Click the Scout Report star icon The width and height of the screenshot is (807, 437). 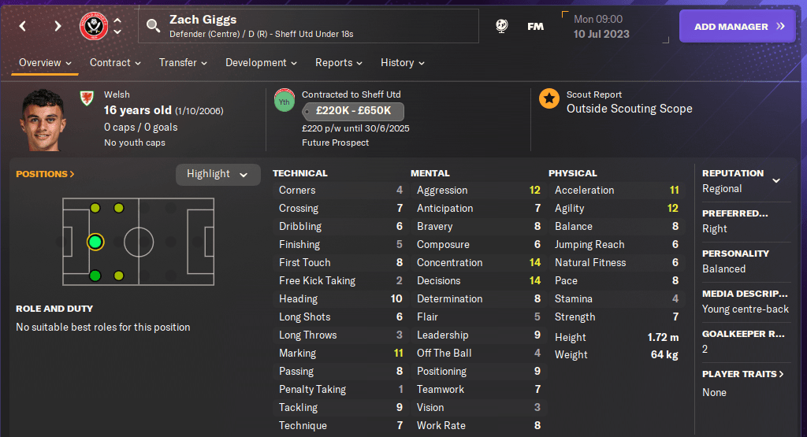coord(549,98)
